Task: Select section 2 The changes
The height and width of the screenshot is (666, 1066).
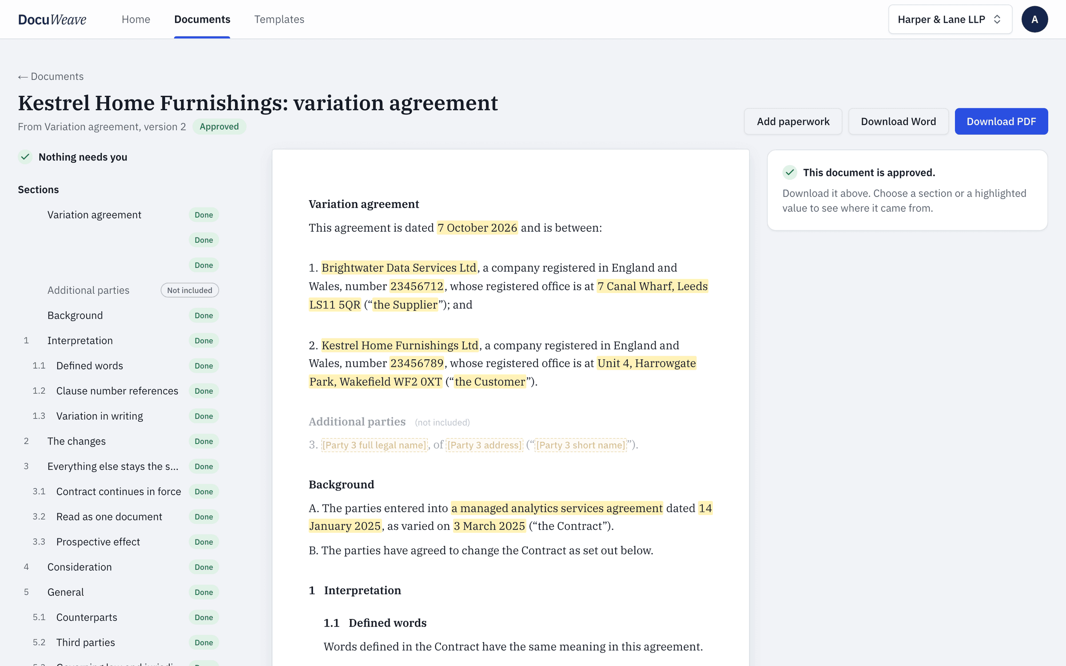Action: [119, 441]
